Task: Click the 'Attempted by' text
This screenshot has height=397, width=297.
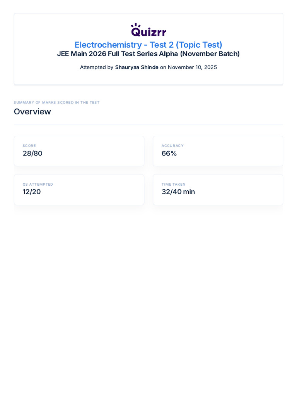Action: coord(96,67)
